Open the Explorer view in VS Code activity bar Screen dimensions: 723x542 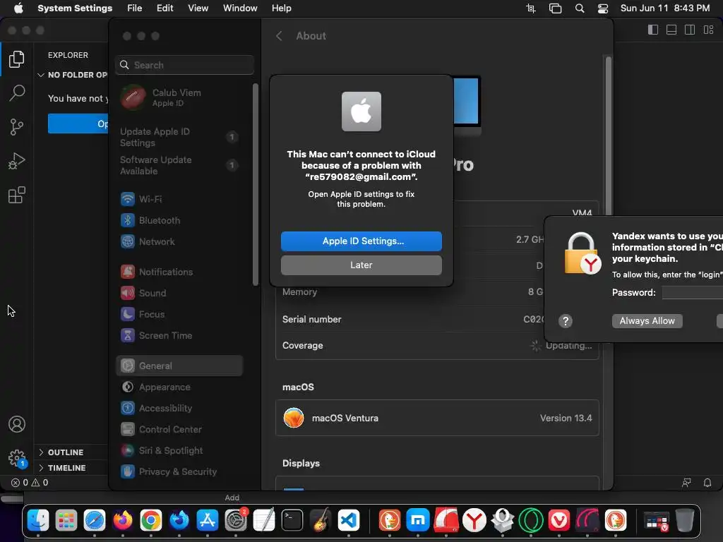click(x=17, y=59)
